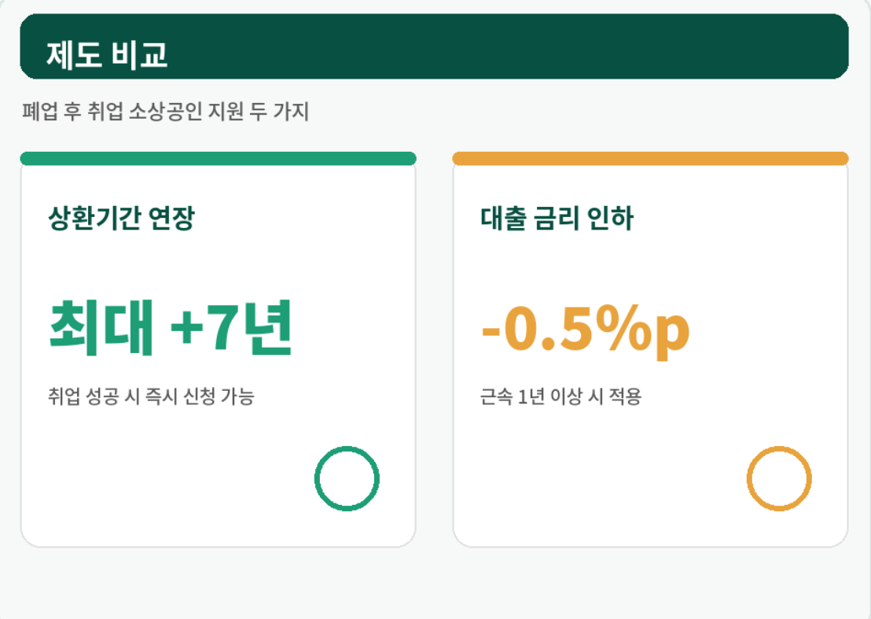Click the dark green header banner's empty area
This screenshot has height=619, width=871.
click(500, 46)
